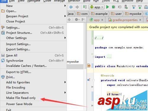Click the Forward navigation arrow icon
The height and width of the screenshot is (111, 148).
(77, 7)
